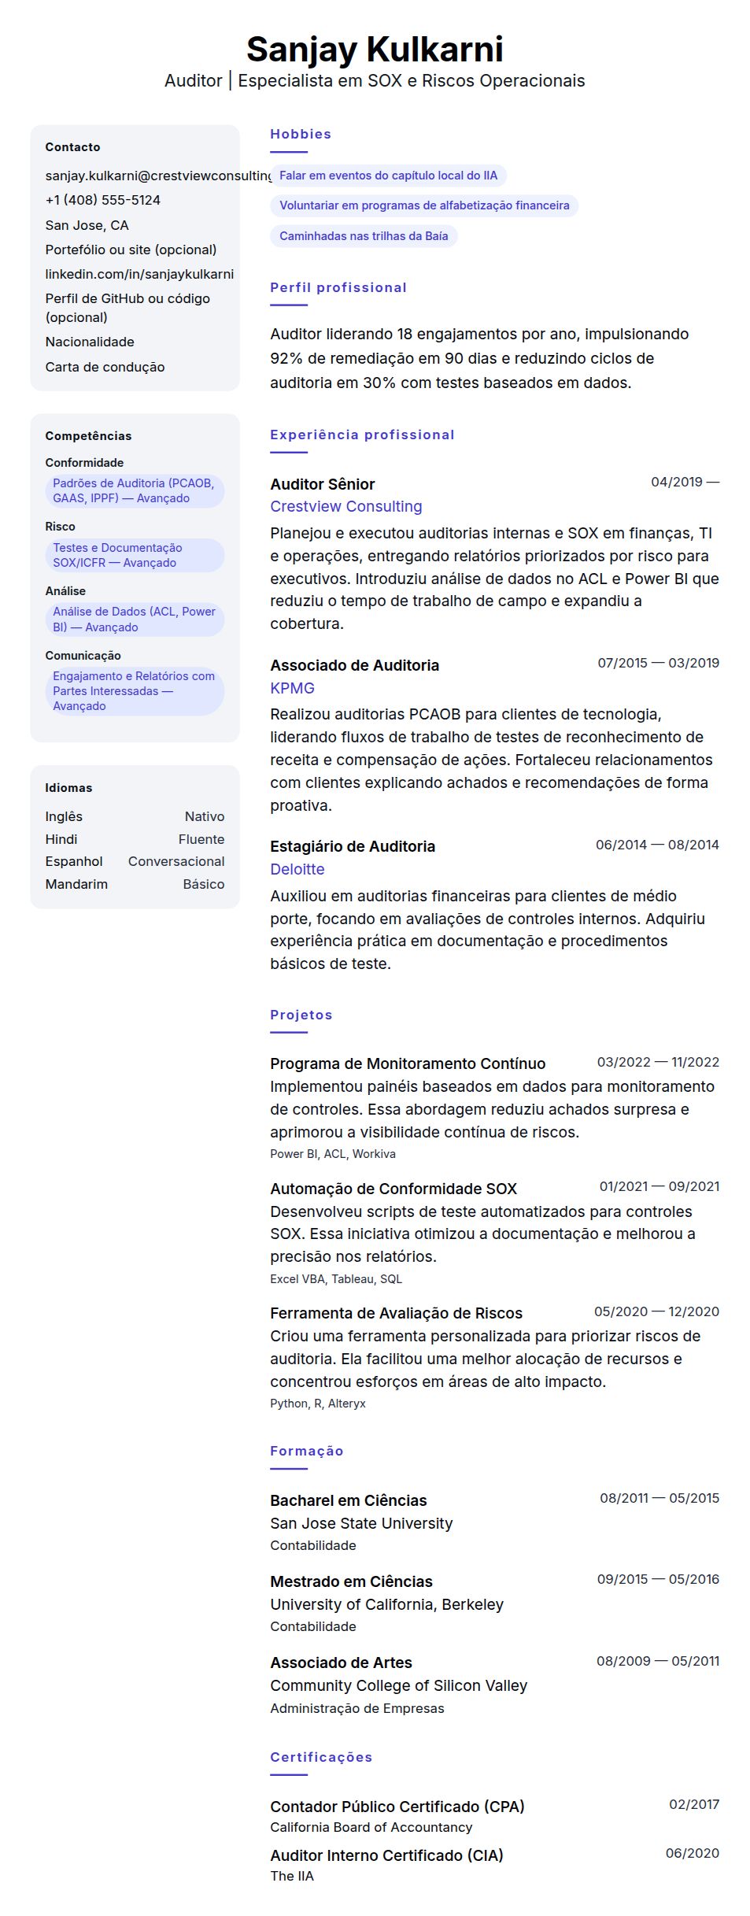Click the 'Bacharel em Ciências' degree title
Viewport: 750px width, 1916px height.
point(349,1500)
